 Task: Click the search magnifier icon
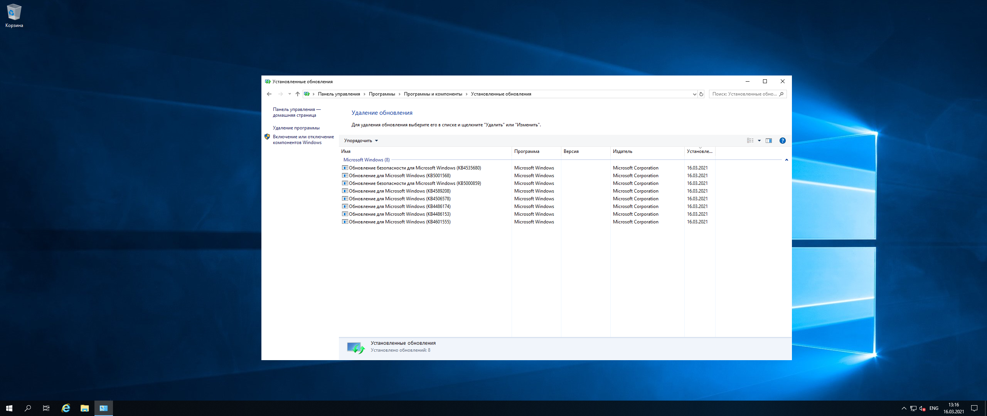point(782,94)
